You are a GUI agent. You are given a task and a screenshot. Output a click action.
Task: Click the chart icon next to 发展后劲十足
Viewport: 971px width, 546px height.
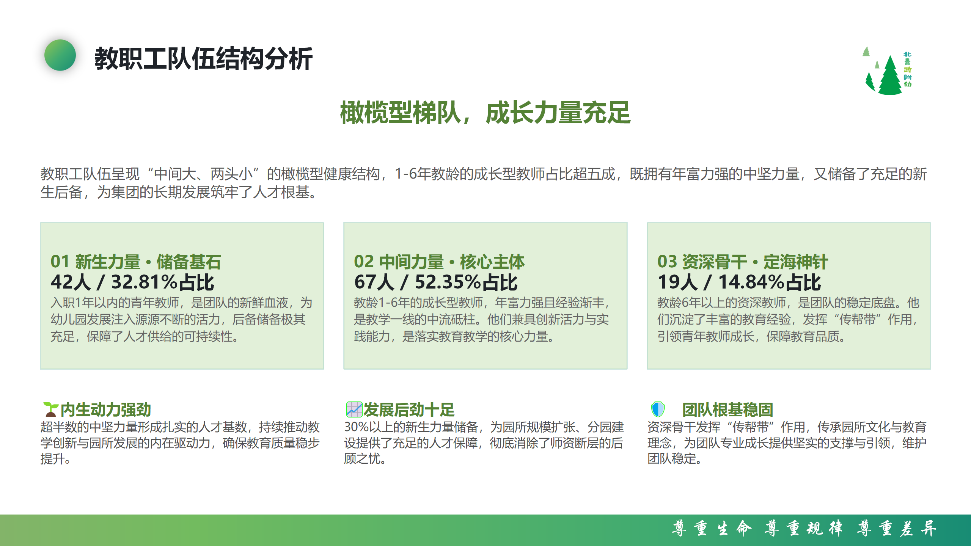point(354,409)
